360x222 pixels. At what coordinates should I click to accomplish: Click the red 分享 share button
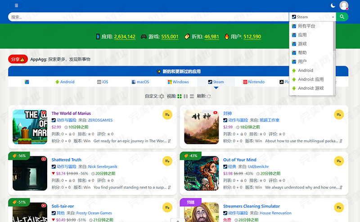(18, 59)
